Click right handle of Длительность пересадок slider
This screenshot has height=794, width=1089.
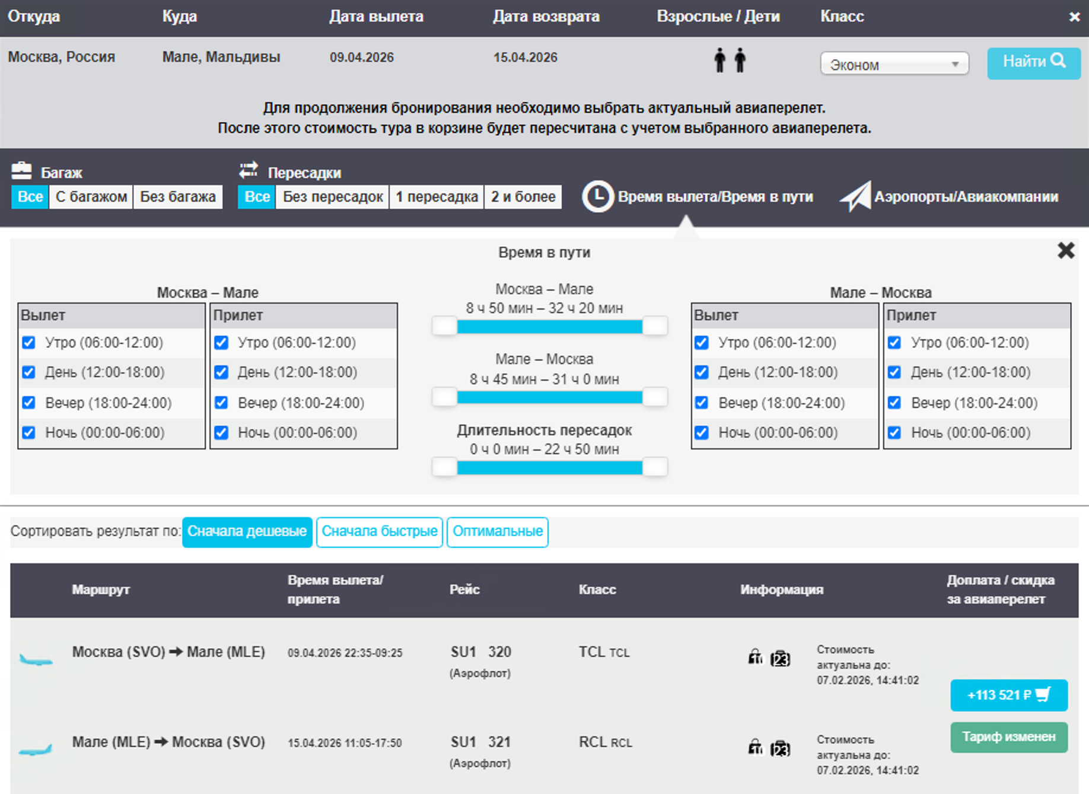click(655, 467)
